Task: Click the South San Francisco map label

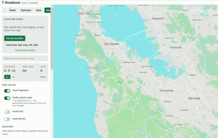Action: [x=94, y=22]
